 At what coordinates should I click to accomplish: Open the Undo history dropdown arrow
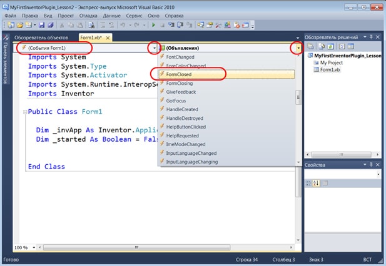coord(130,25)
